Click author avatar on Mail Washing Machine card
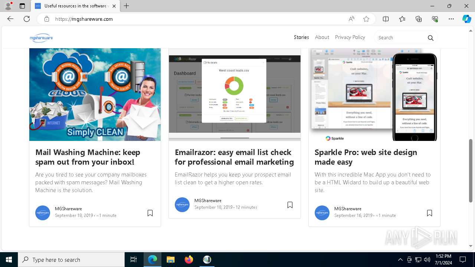The height and width of the screenshot is (267, 475). (x=43, y=213)
